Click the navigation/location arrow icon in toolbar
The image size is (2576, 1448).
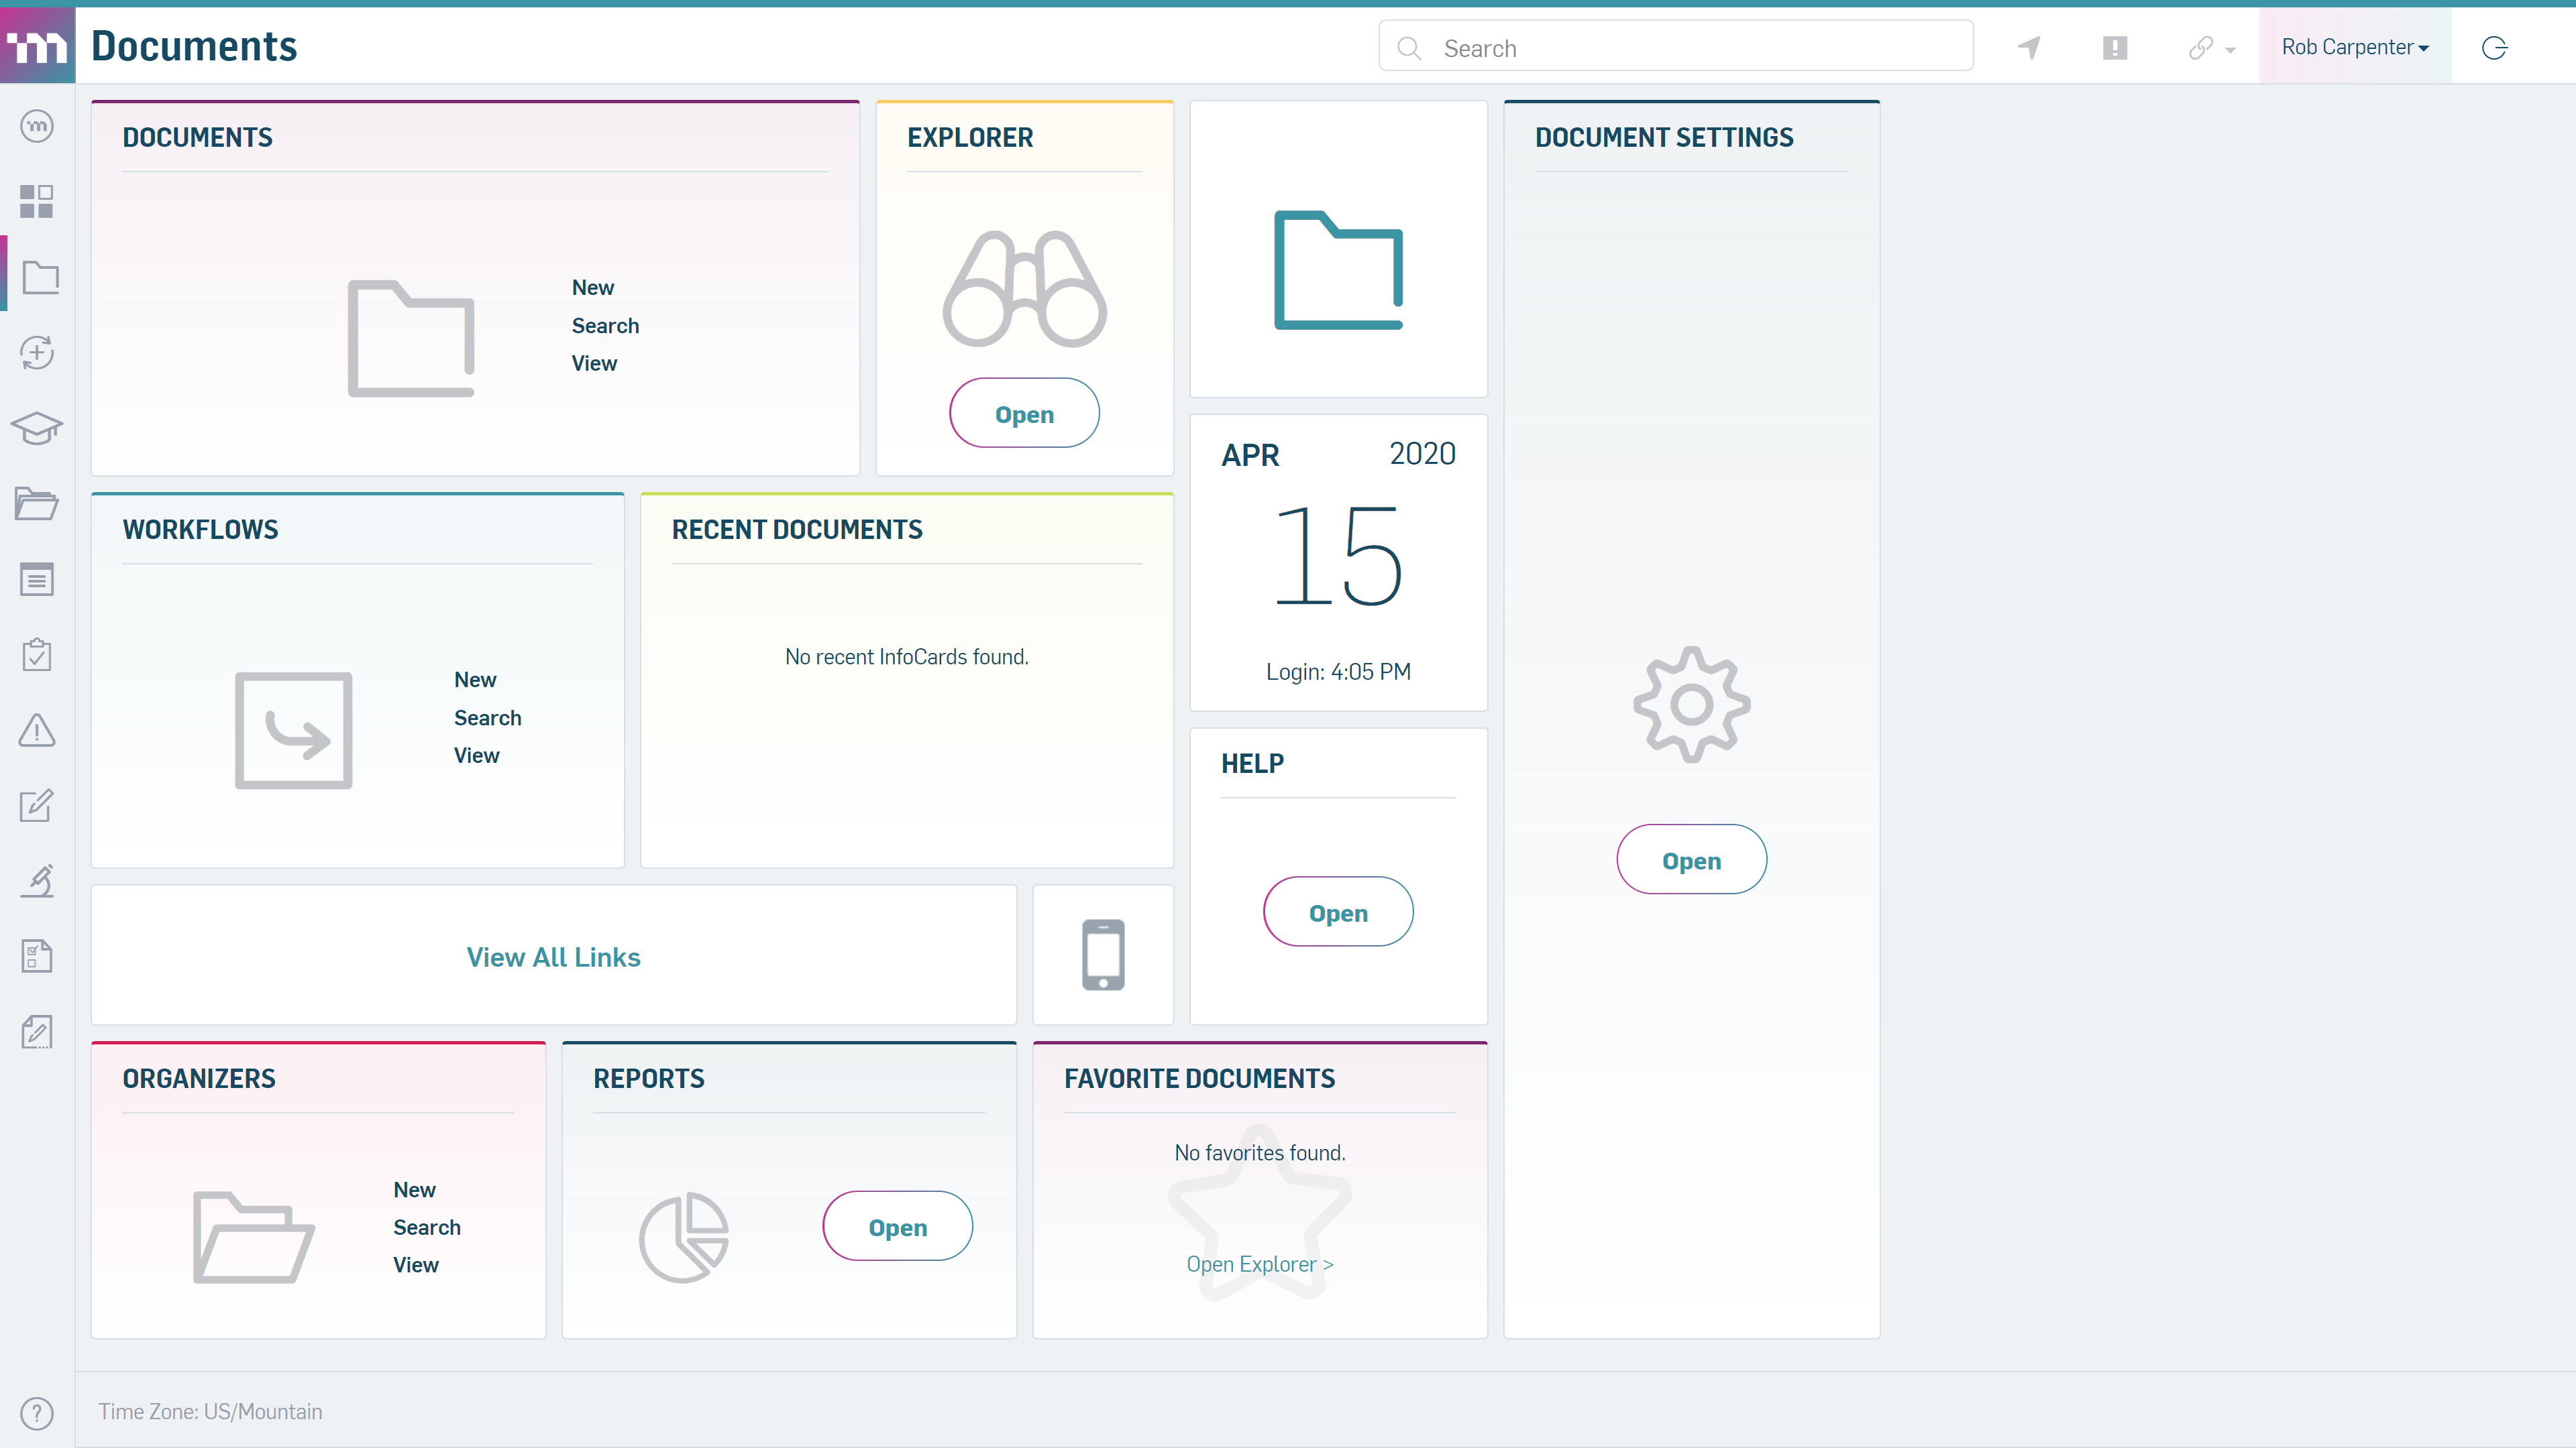[x=2029, y=48]
